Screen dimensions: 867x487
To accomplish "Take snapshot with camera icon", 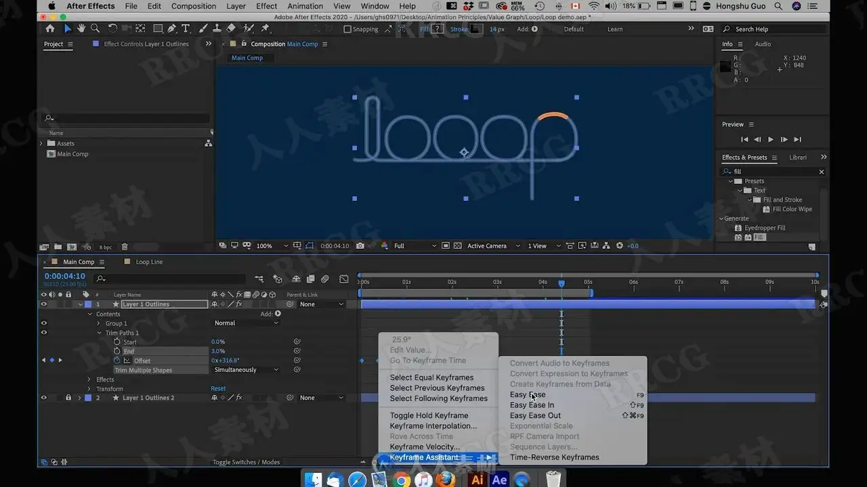I will 360,246.
